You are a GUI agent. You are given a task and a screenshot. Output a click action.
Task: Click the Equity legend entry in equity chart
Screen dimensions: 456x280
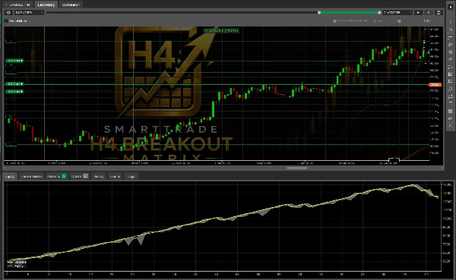point(16,266)
